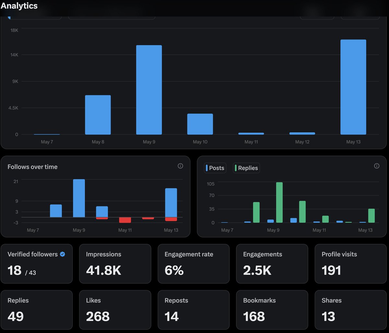The height and width of the screenshot is (333, 389).
Task: Select the small May 12 bar in the main chart
Action: pos(302,133)
